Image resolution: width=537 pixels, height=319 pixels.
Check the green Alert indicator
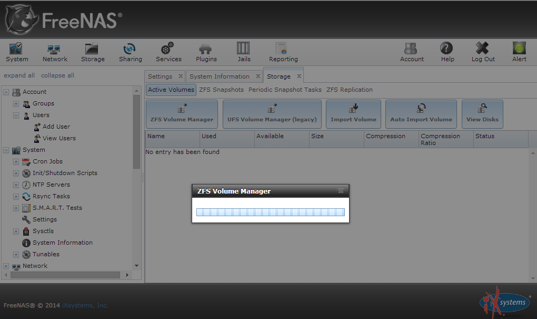[519, 49]
